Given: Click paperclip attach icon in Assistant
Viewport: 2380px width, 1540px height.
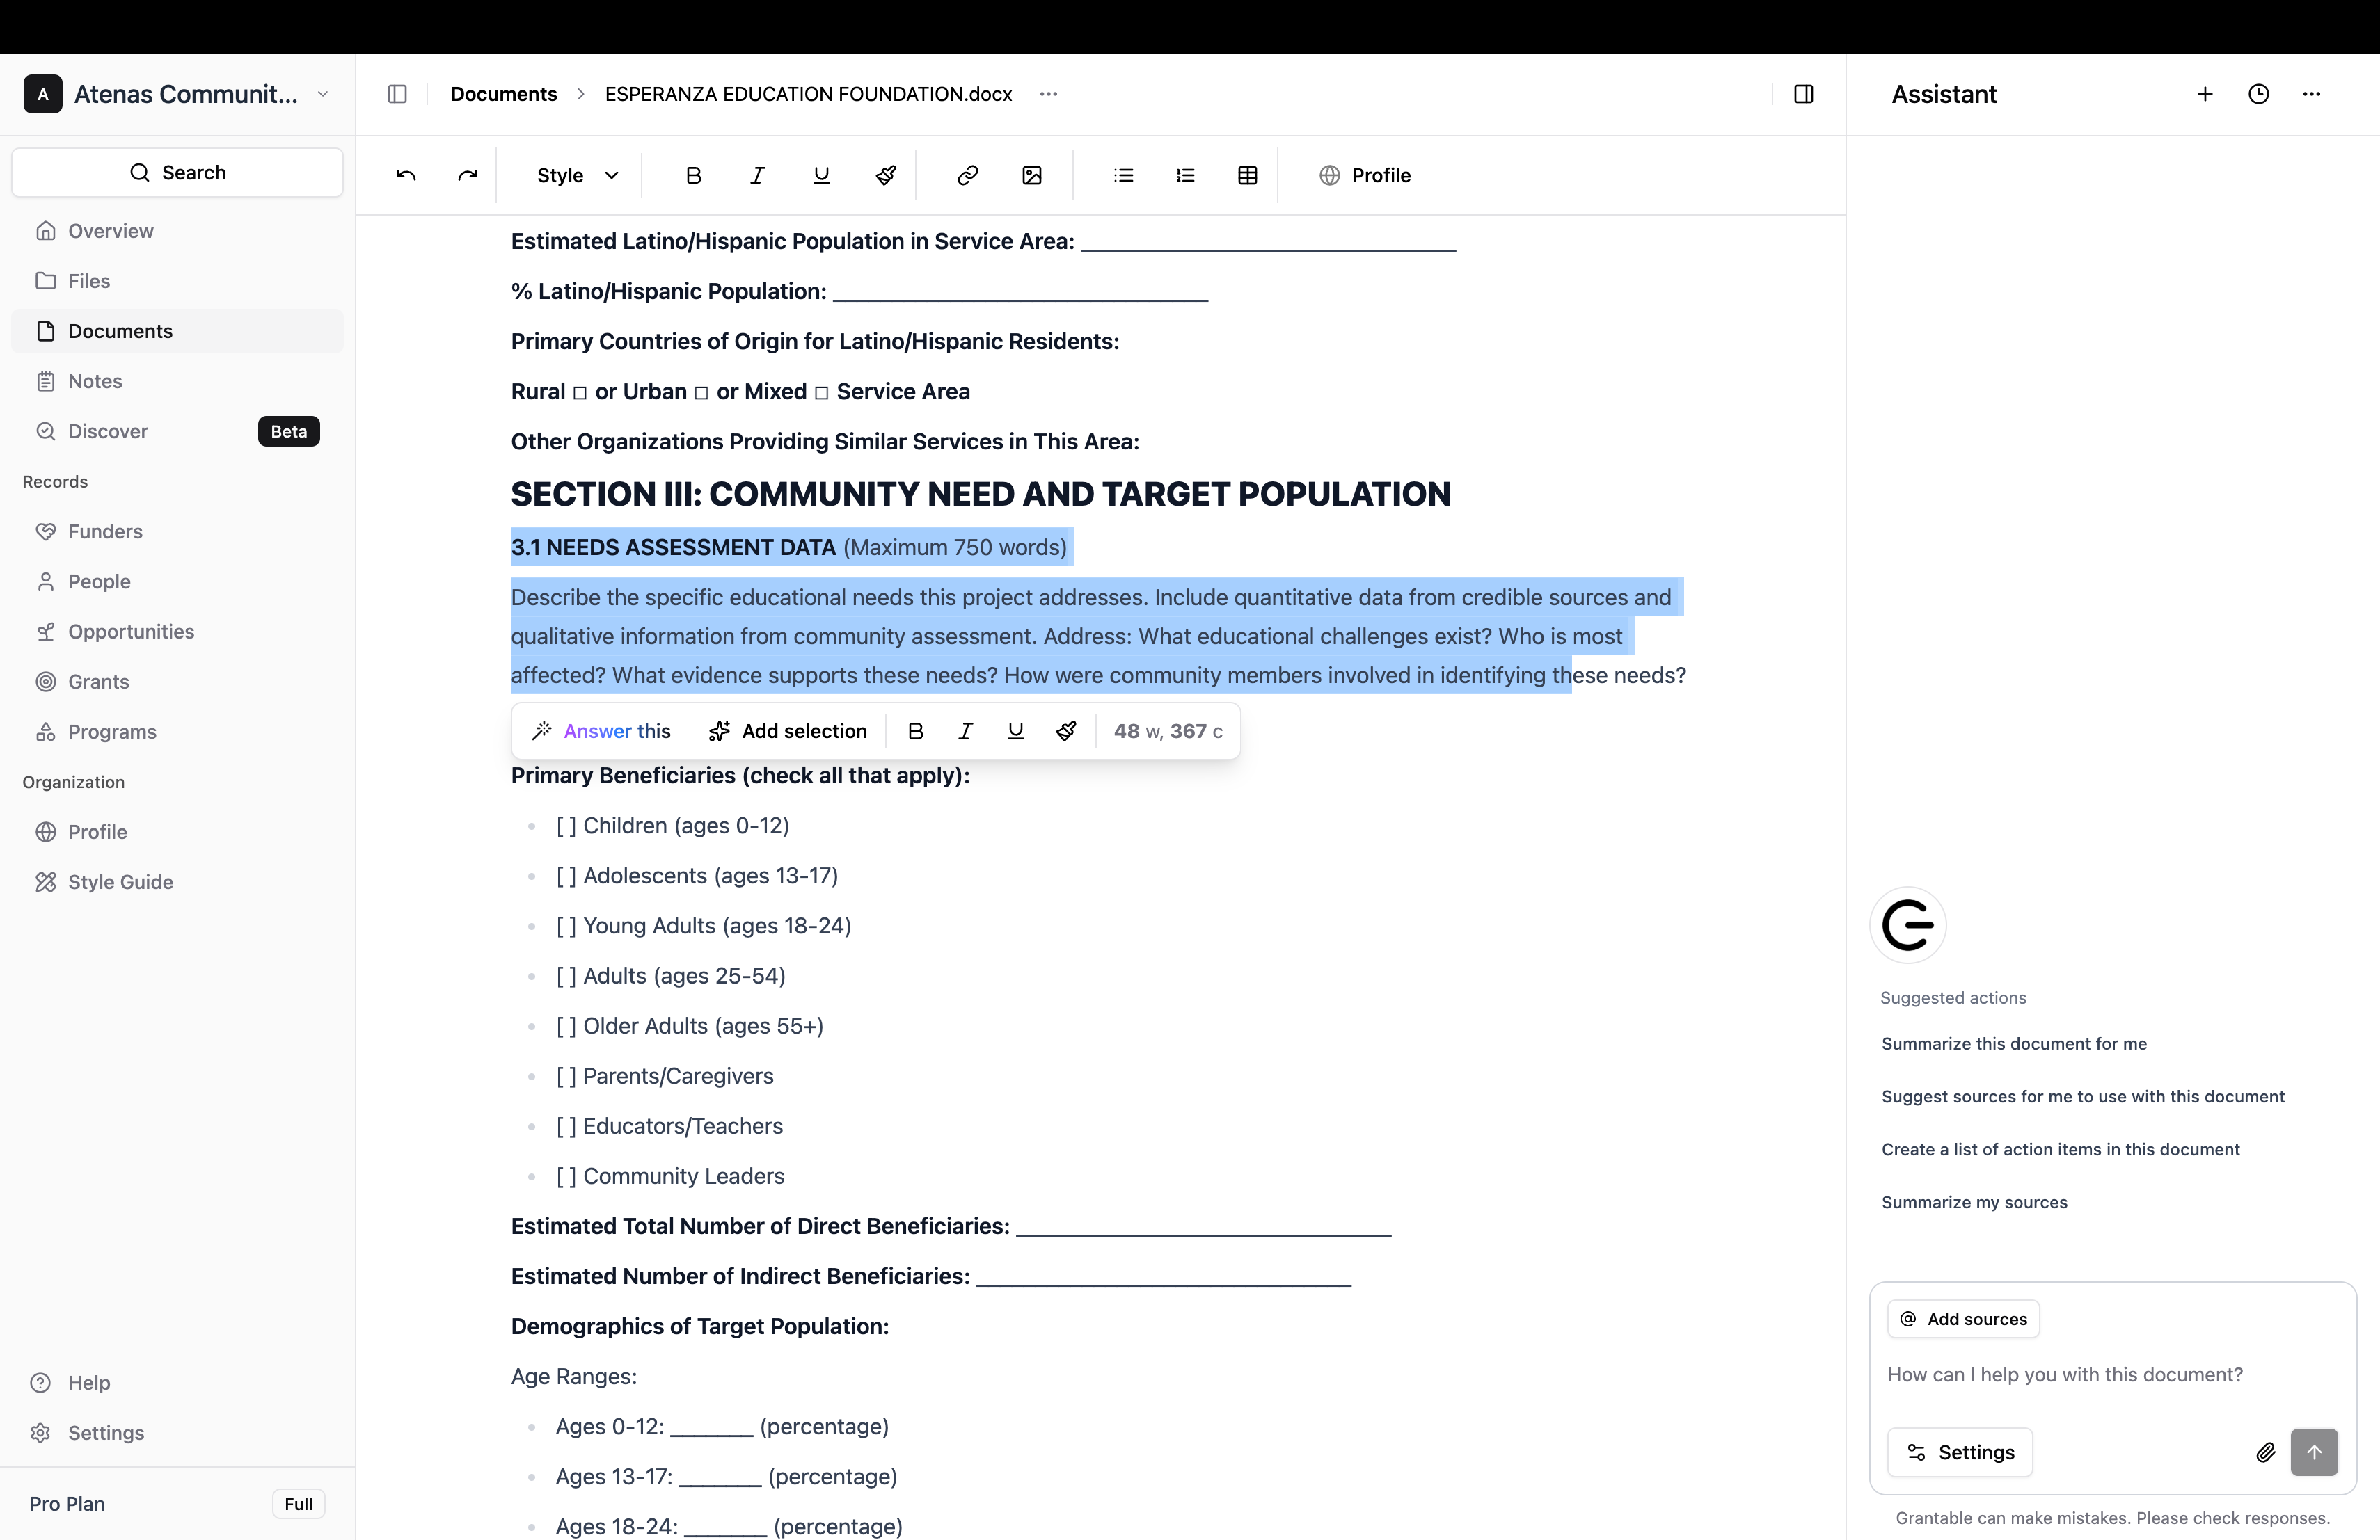Looking at the screenshot, I should click(x=2266, y=1452).
